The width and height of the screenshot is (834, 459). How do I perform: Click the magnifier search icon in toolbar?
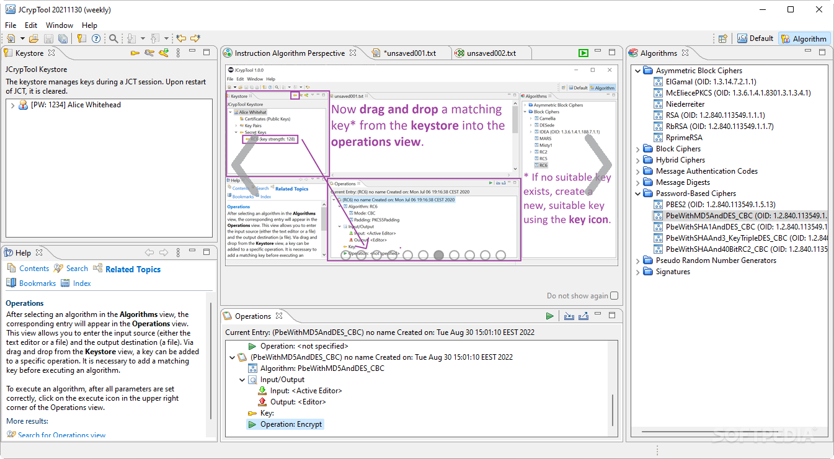(113, 38)
